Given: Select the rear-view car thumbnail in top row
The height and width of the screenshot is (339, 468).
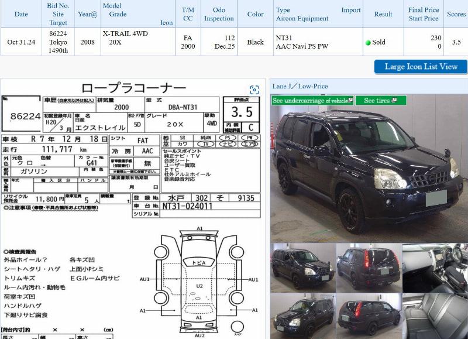Looking at the screenshot, I should coord(368,268).
